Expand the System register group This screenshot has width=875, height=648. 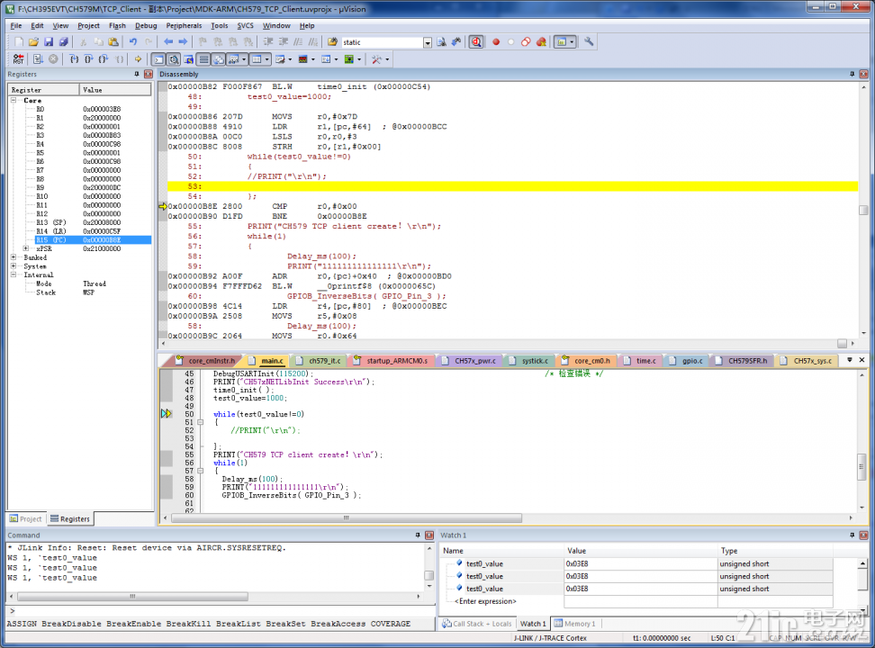(14, 266)
